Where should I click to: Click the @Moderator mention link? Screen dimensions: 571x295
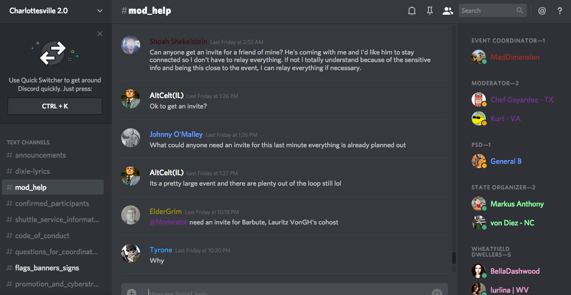(169, 222)
